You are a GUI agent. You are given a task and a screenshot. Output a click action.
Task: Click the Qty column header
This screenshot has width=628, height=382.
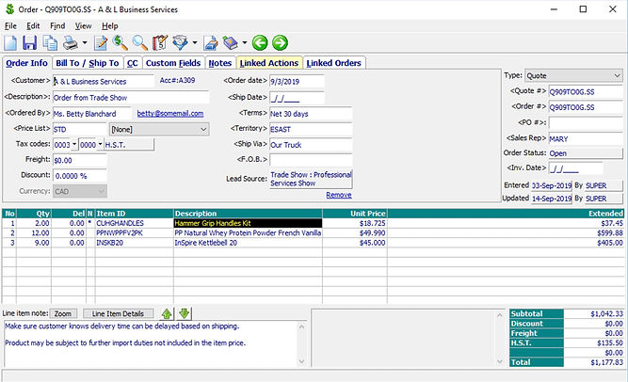pos(34,214)
